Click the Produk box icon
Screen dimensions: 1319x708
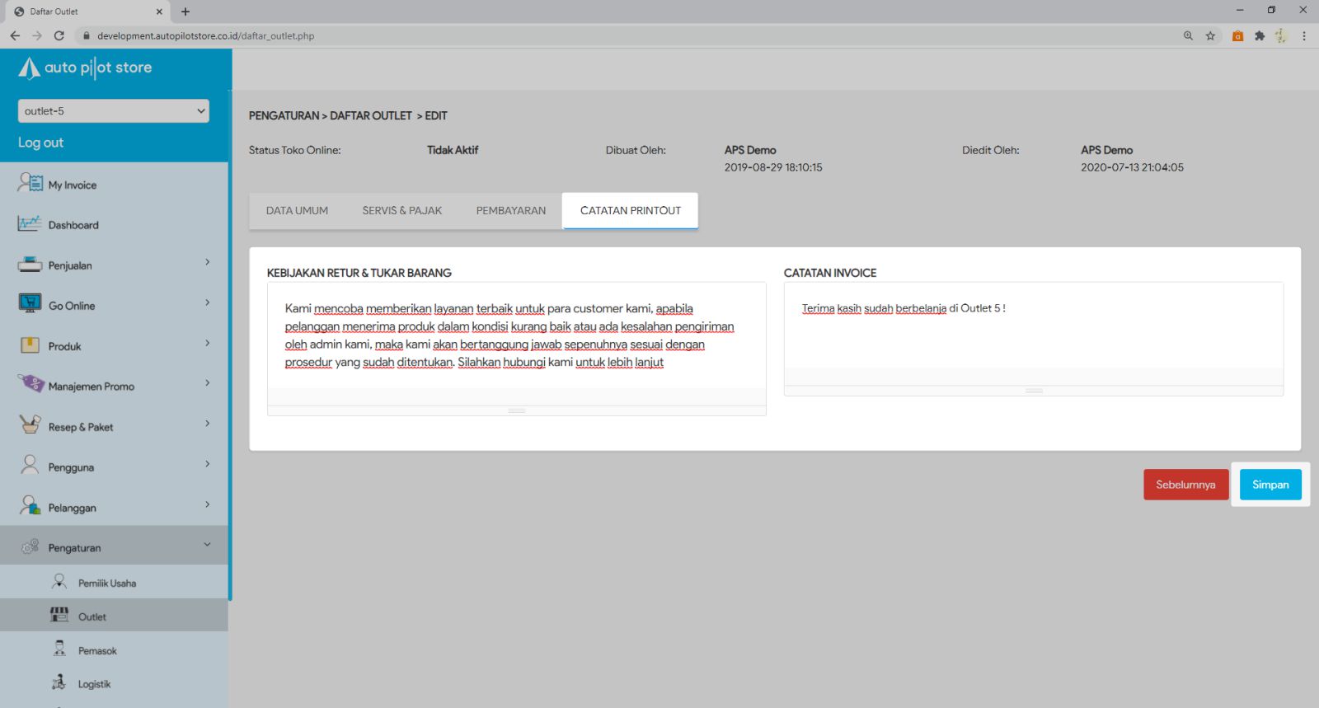point(30,345)
